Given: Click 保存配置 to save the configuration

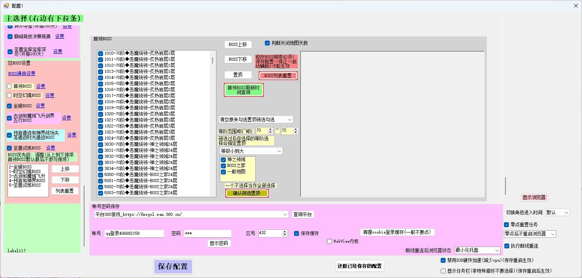Looking at the screenshot, I should pyautogui.click(x=173, y=267).
